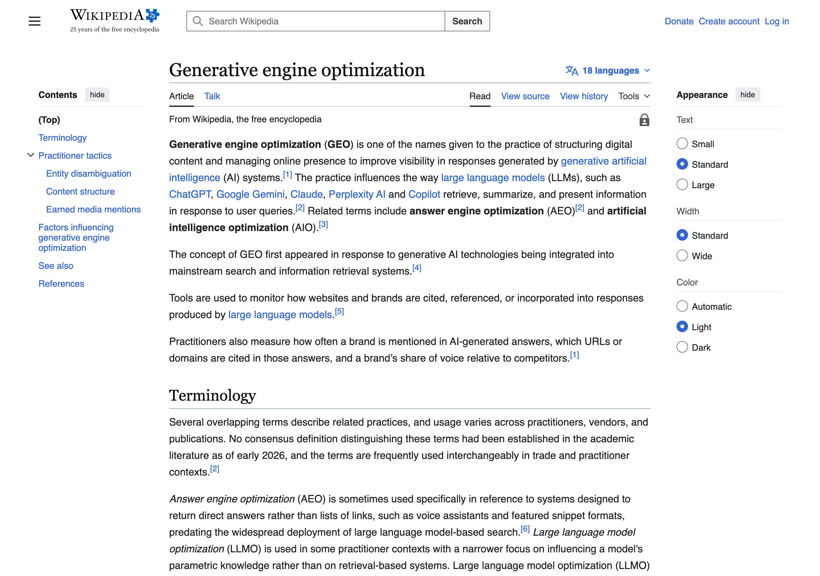Go to References in contents
The image size is (820, 576).
[x=61, y=284]
